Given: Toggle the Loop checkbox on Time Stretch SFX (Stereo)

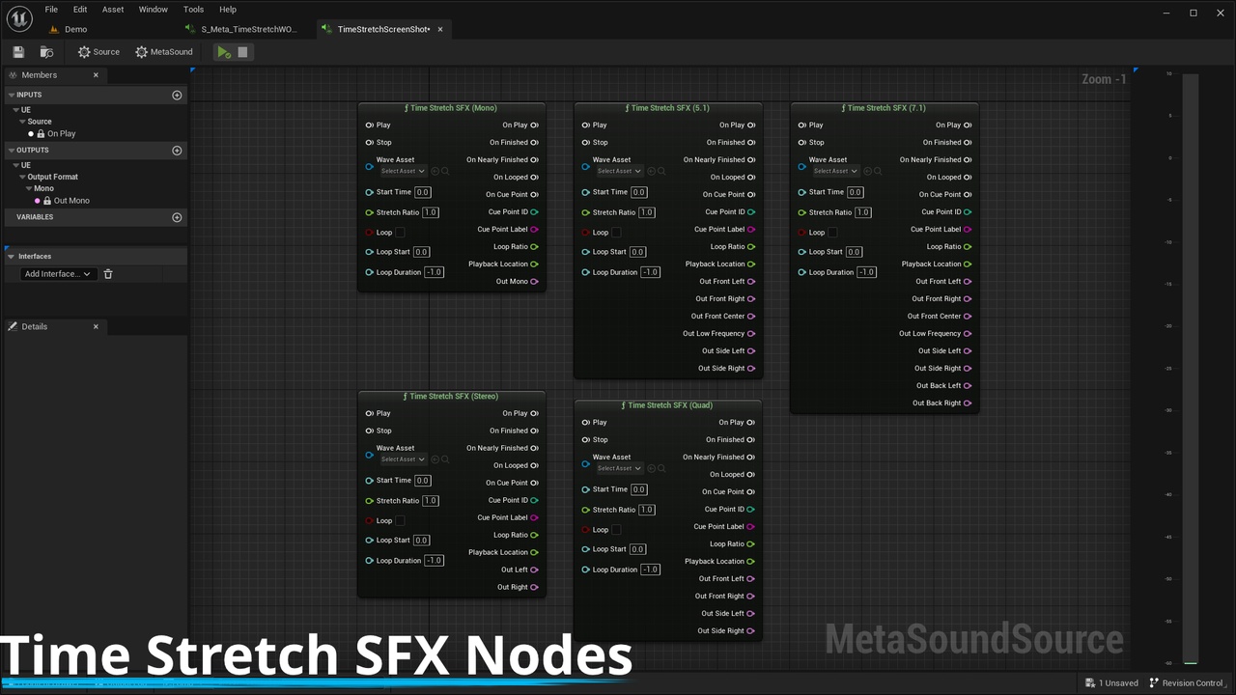Looking at the screenshot, I should point(400,521).
